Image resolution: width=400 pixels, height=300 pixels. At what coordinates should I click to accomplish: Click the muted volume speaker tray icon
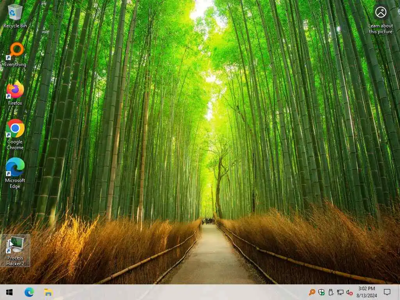tap(350, 293)
